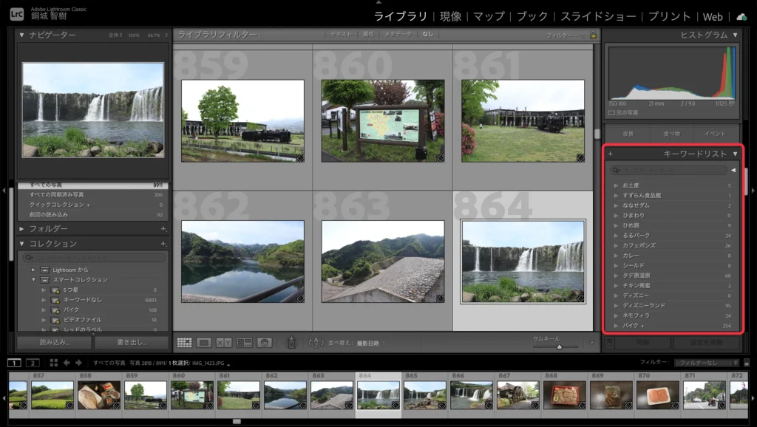Collapse the キーワードリスト panel
The width and height of the screenshot is (757, 427).
point(735,154)
